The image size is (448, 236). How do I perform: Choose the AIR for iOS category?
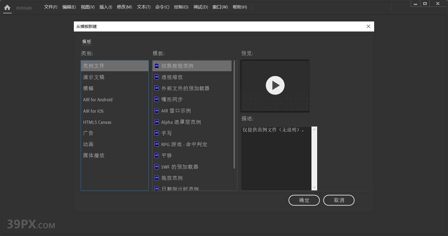coord(115,111)
